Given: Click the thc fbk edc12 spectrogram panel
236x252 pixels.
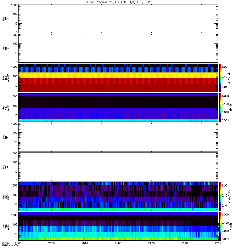Looking at the screenshot, I should (118, 196).
